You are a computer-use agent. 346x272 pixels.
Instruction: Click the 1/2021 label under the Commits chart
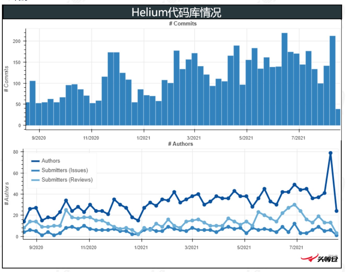[x=143, y=138]
